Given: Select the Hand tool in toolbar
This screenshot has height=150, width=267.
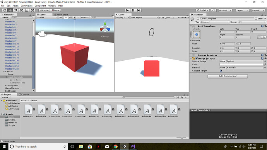Looking at the screenshot, I should [x=5, y=10].
